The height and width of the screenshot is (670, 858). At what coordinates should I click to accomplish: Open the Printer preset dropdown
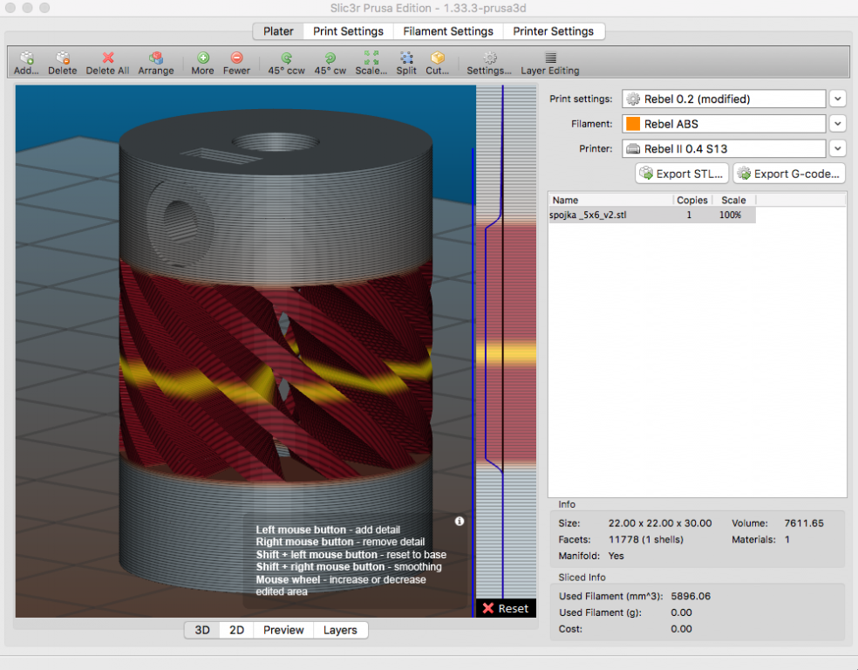[x=837, y=148]
